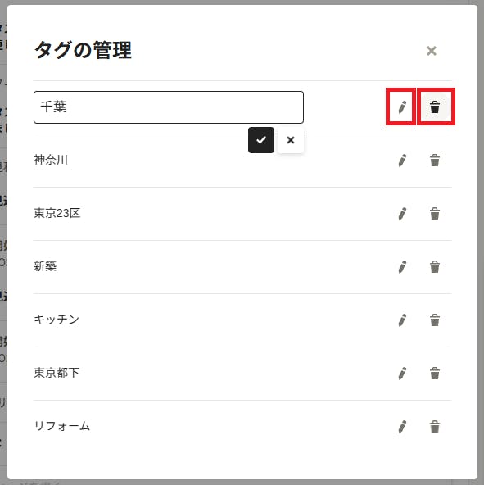Remove the 東京23区 tag via trash icon
The height and width of the screenshot is (485, 484).
[x=435, y=214]
